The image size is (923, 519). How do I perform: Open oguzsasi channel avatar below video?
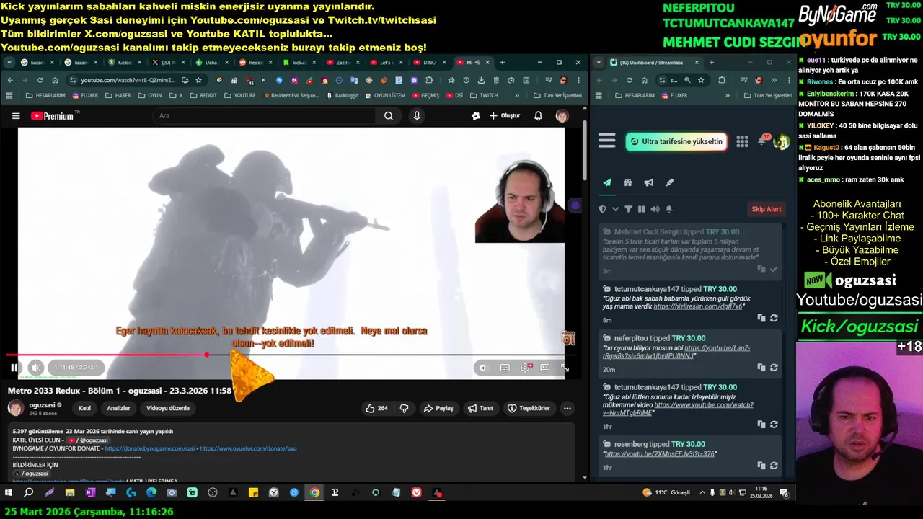tap(15, 408)
